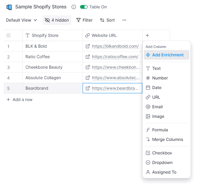Open the Sort options
216x188 pixels.
(107, 20)
